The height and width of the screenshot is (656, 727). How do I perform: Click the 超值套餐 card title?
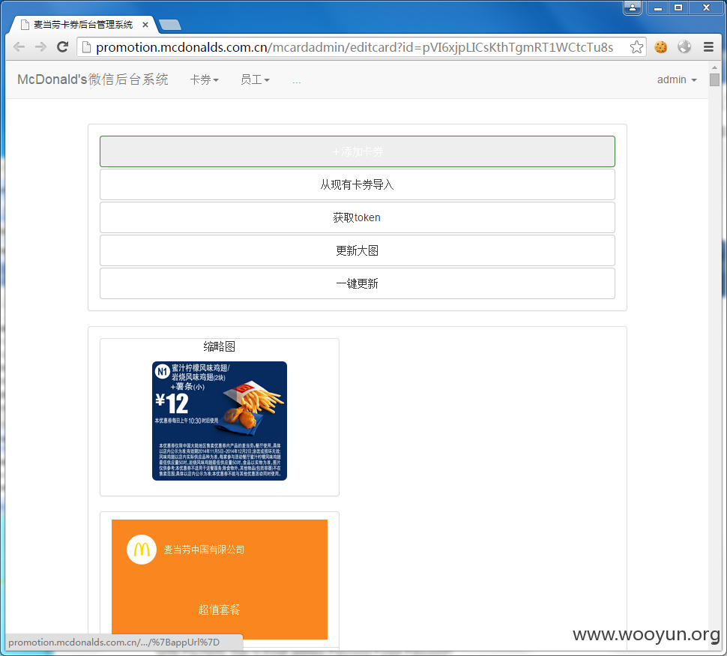click(x=220, y=610)
